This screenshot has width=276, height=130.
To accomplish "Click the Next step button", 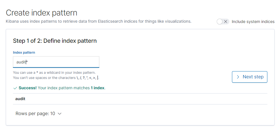I will point(250,77).
